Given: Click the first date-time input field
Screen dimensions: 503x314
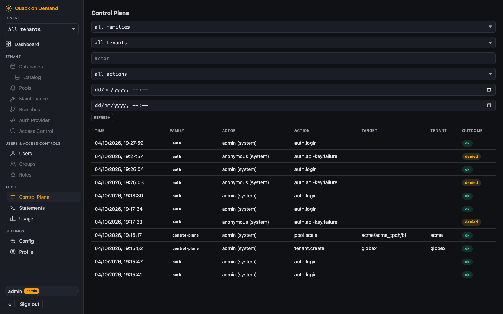Looking at the screenshot, I should (x=293, y=90).
